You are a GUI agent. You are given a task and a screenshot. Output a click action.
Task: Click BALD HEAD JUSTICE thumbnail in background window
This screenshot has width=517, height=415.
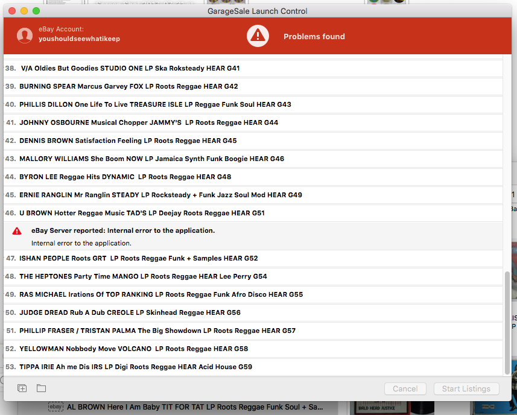coord(392,408)
